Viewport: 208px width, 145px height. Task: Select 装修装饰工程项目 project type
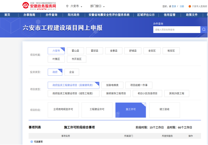click(x=116, y=94)
